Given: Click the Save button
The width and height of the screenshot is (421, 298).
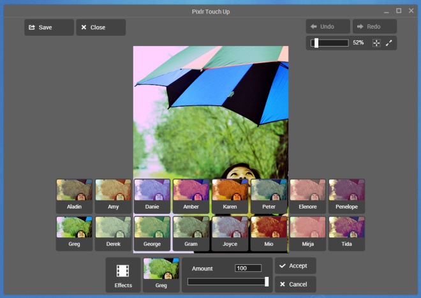Looking at the screenshot, I should tap(49, 27).
